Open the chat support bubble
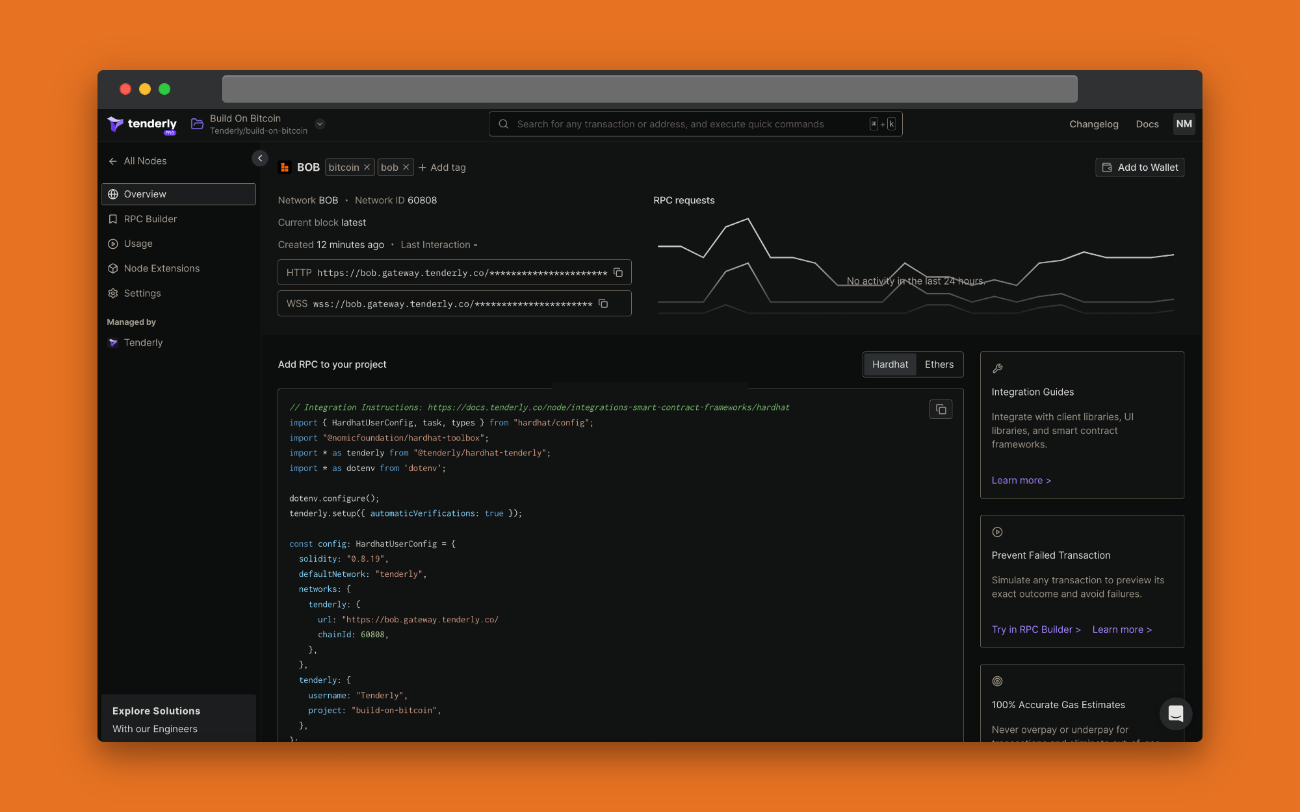 pos(1175,713)
